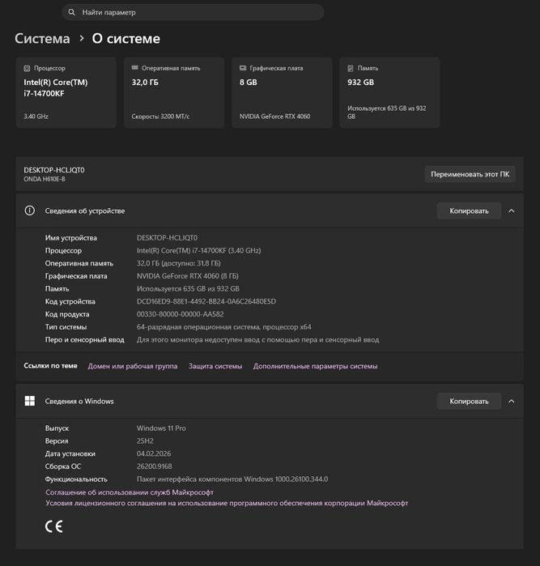Click the Графическая плата card icon
Image resolution: width=540 pixels, height=566 pixels.
(x=243, y=68)
